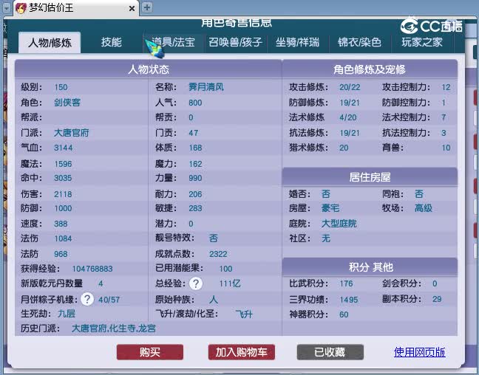The width and height of the screenshot is (479, 375).
Task: Close the 梦幻估价王 browser tab
Action: [x=132, y=9]
